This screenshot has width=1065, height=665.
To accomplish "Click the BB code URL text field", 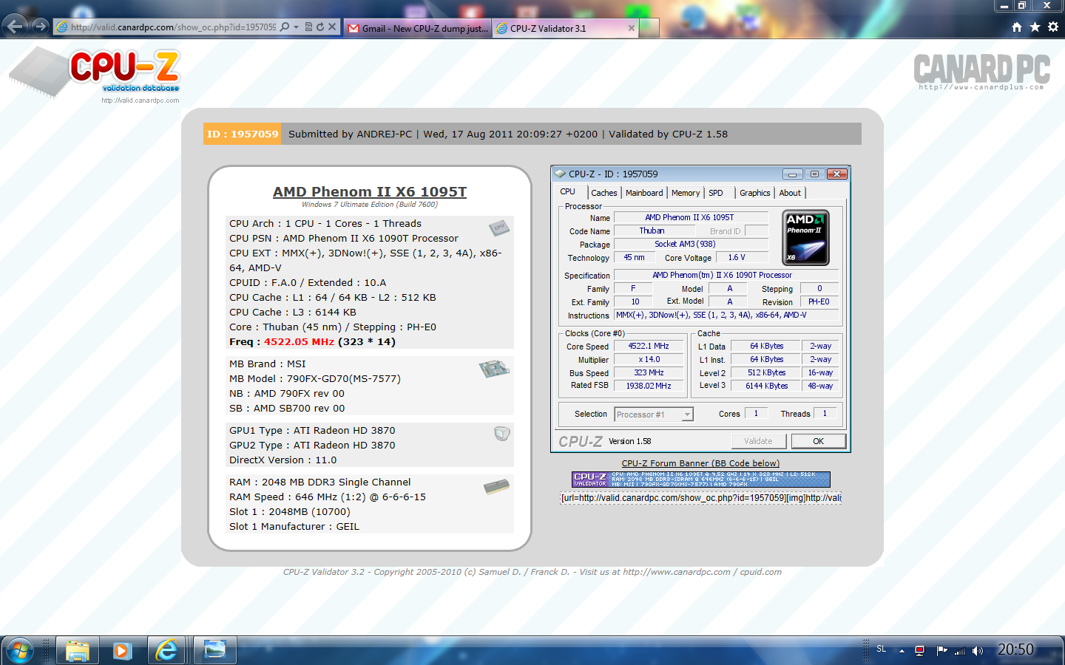I will [700, 498].
